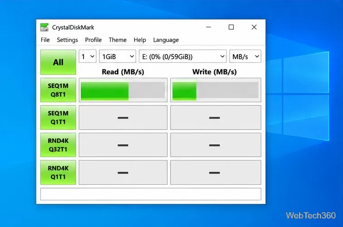Click the CrystalDiskMark app icon in title bar
343x227 pixels.
pos(44,27)
